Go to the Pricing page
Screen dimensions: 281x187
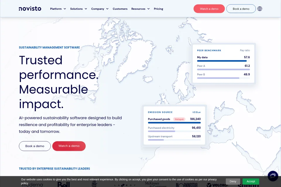pos(158,9)
